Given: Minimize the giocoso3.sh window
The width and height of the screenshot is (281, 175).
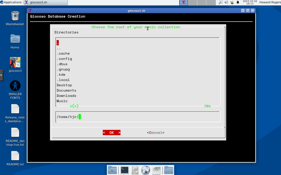Looking at the screenshot, I should click(x=243, y=11).
